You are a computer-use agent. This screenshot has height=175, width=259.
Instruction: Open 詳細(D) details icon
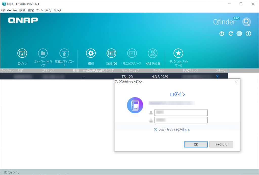click(x=111, y=53)
